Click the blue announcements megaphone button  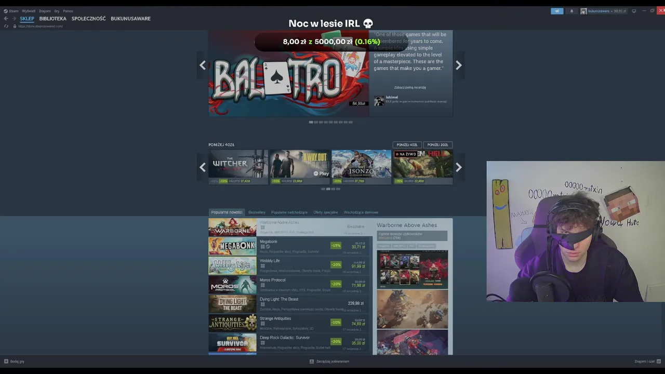(x=557, y=11)
